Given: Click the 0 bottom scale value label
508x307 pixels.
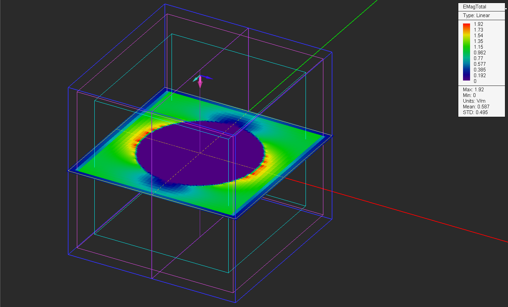Looking at the screenshot, I should coord(475,81).
